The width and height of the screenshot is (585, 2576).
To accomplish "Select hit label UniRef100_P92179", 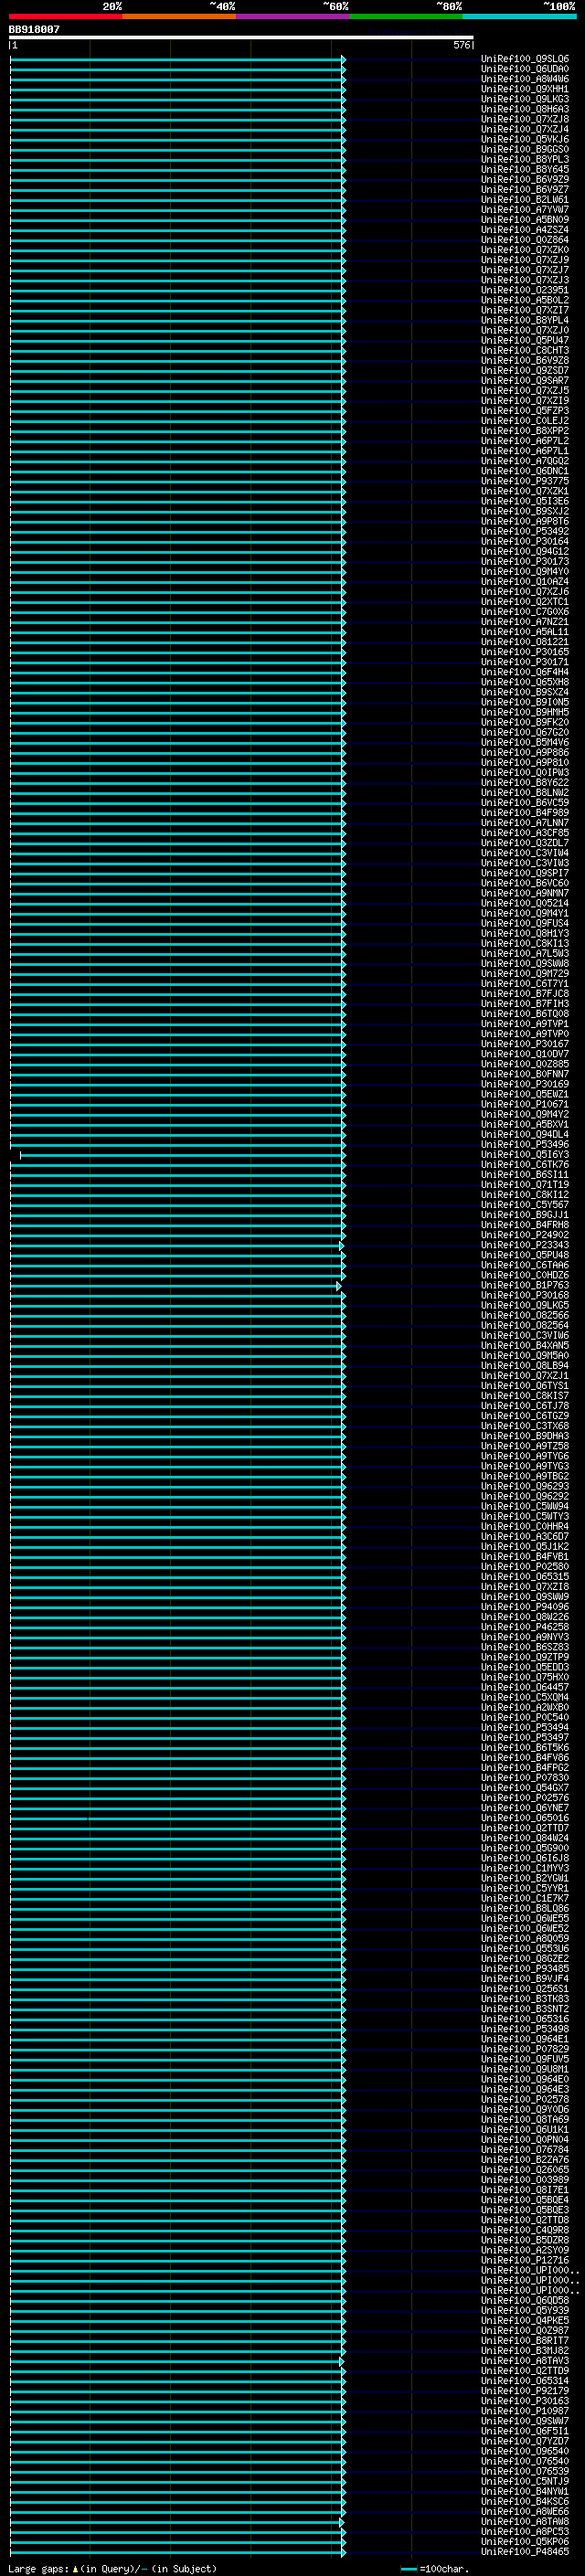I will (525, 2390).
